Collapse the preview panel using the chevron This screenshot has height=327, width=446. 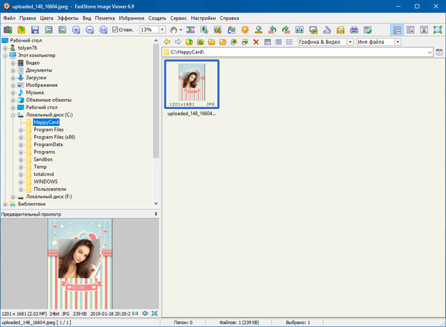click(x=155, y=214)
